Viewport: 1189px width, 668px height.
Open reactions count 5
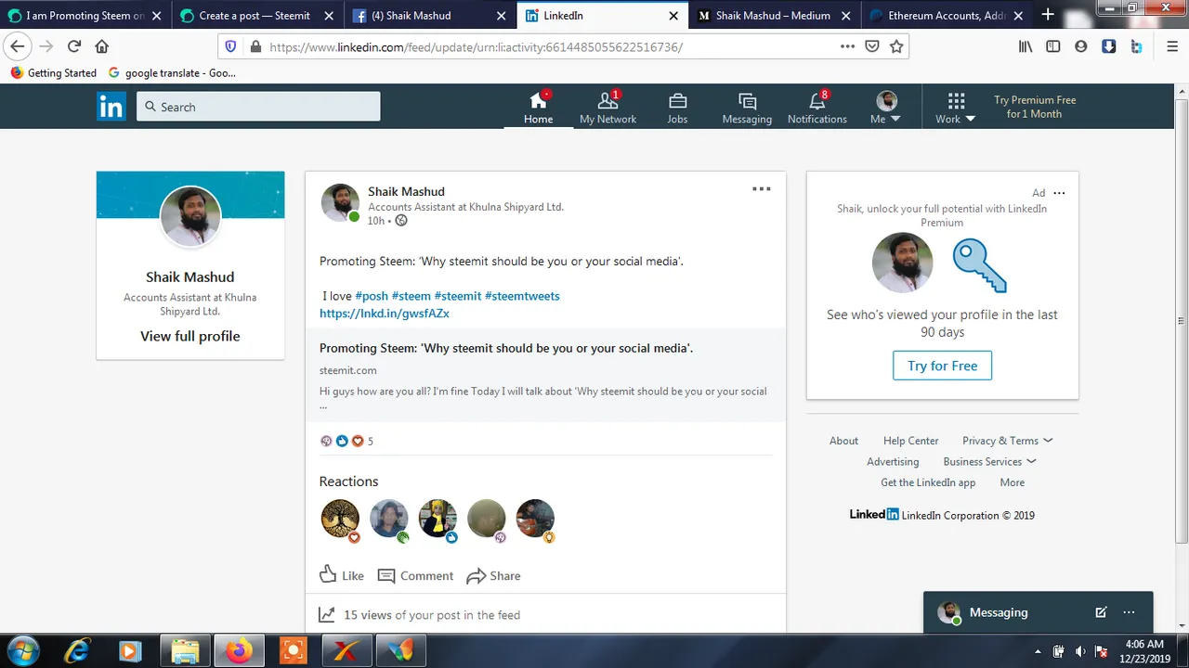click(x=346, y=441)
